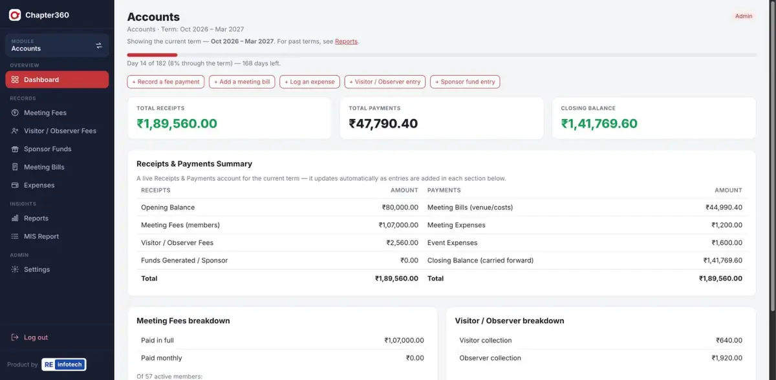Click the Expenses card icon
This screenshot has height=380, width=776.
click(15, 185)
